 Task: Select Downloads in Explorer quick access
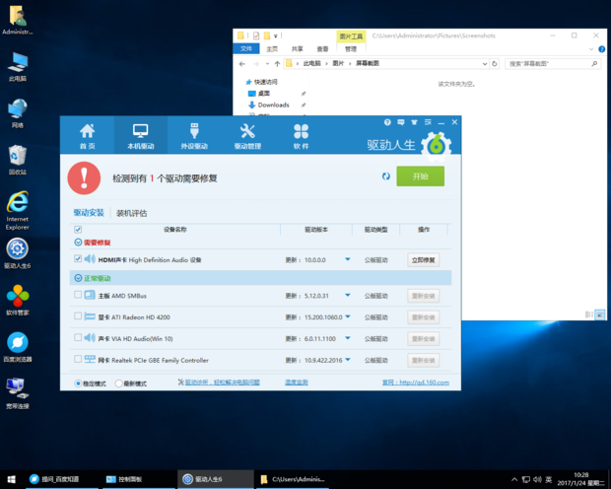[x=273, y=105]
